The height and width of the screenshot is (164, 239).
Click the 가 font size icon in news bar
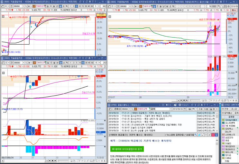click(x=210, y=135)
